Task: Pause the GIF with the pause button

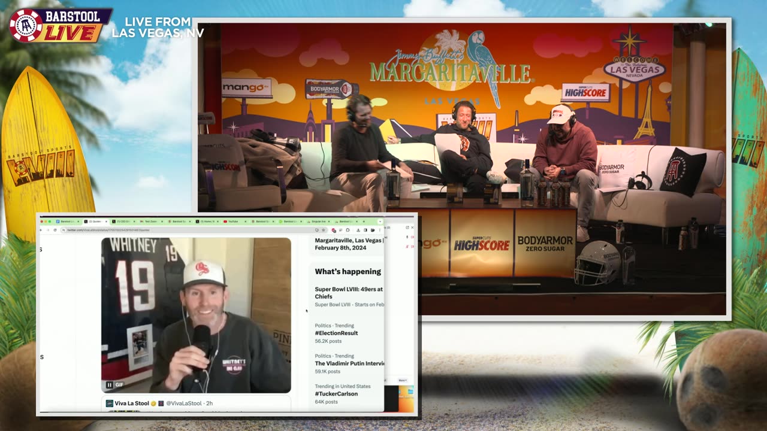Action: click(109, 385)
